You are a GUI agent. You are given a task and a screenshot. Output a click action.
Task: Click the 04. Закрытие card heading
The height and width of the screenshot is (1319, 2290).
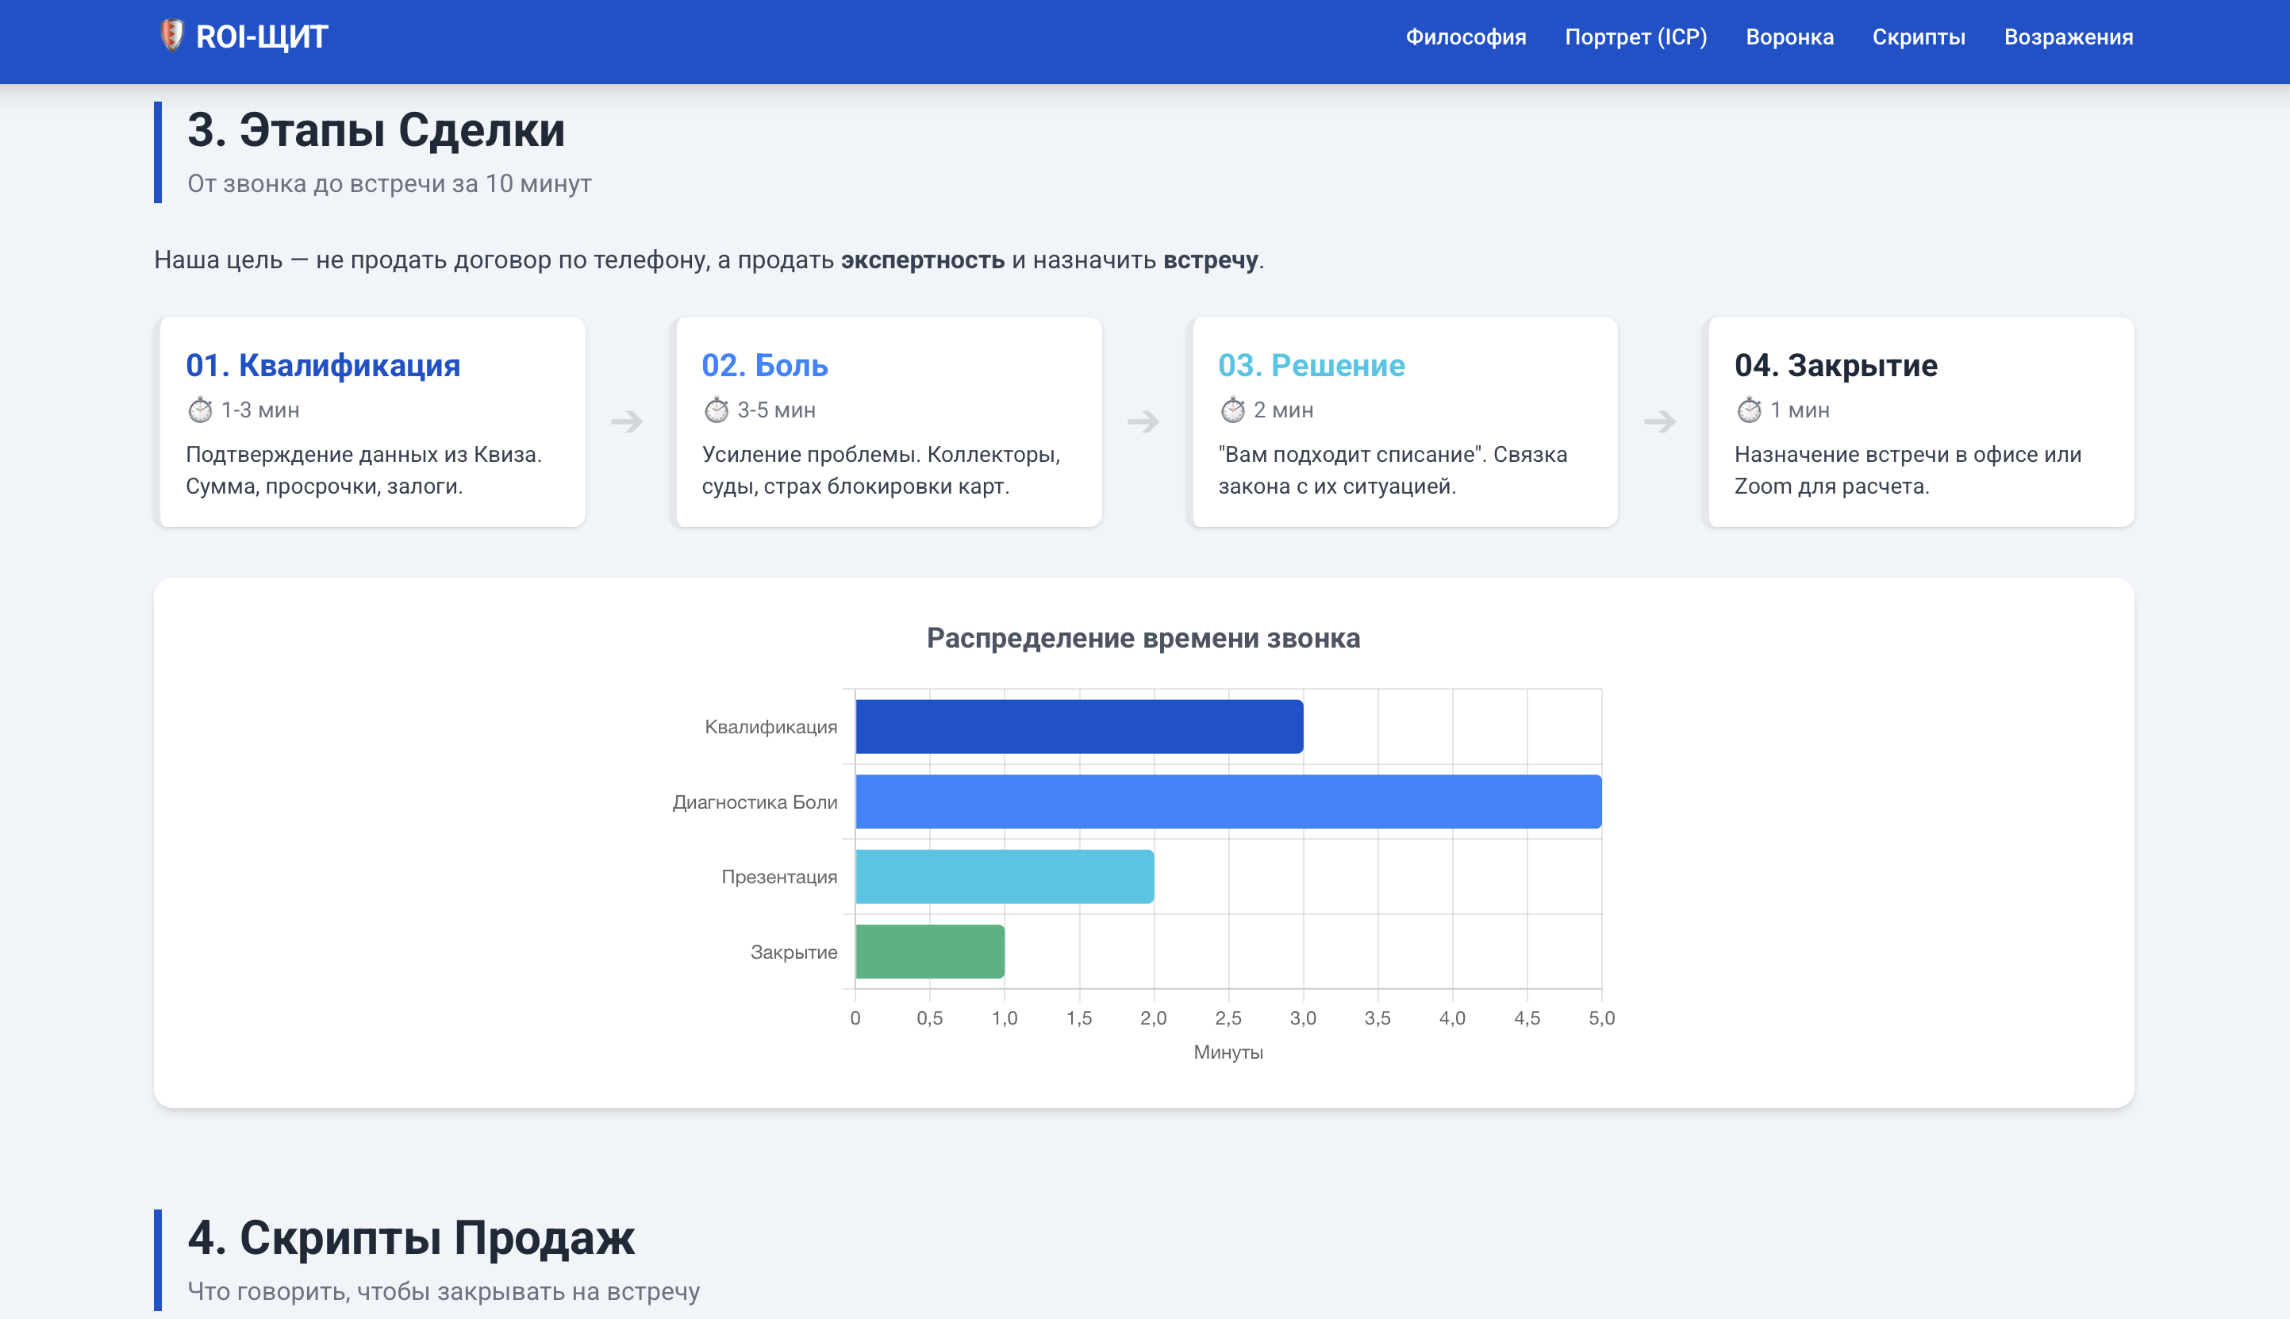(1835, 365)
